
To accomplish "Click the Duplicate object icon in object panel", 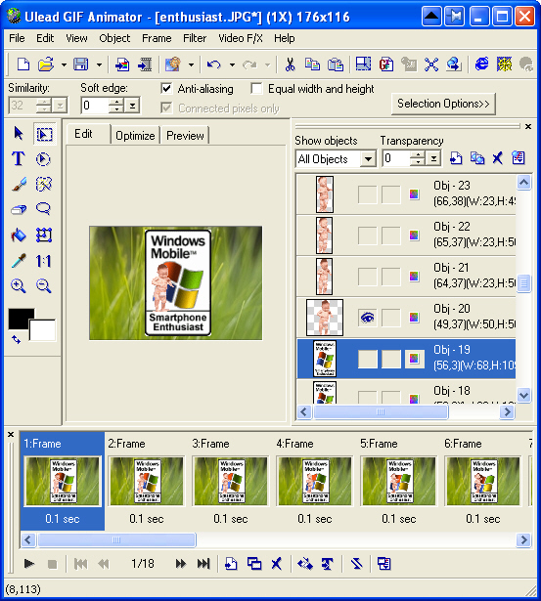I will point(477,158).
